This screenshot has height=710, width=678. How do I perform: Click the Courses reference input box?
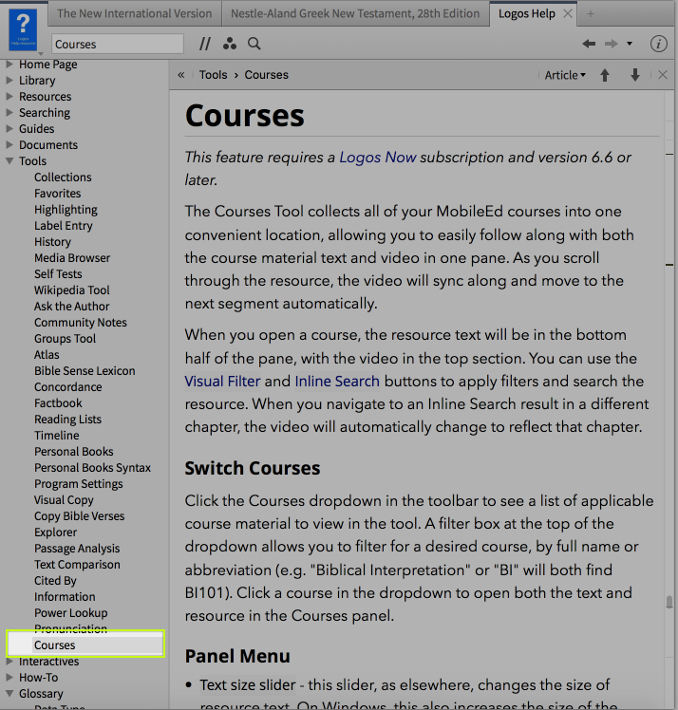point(118,44)
